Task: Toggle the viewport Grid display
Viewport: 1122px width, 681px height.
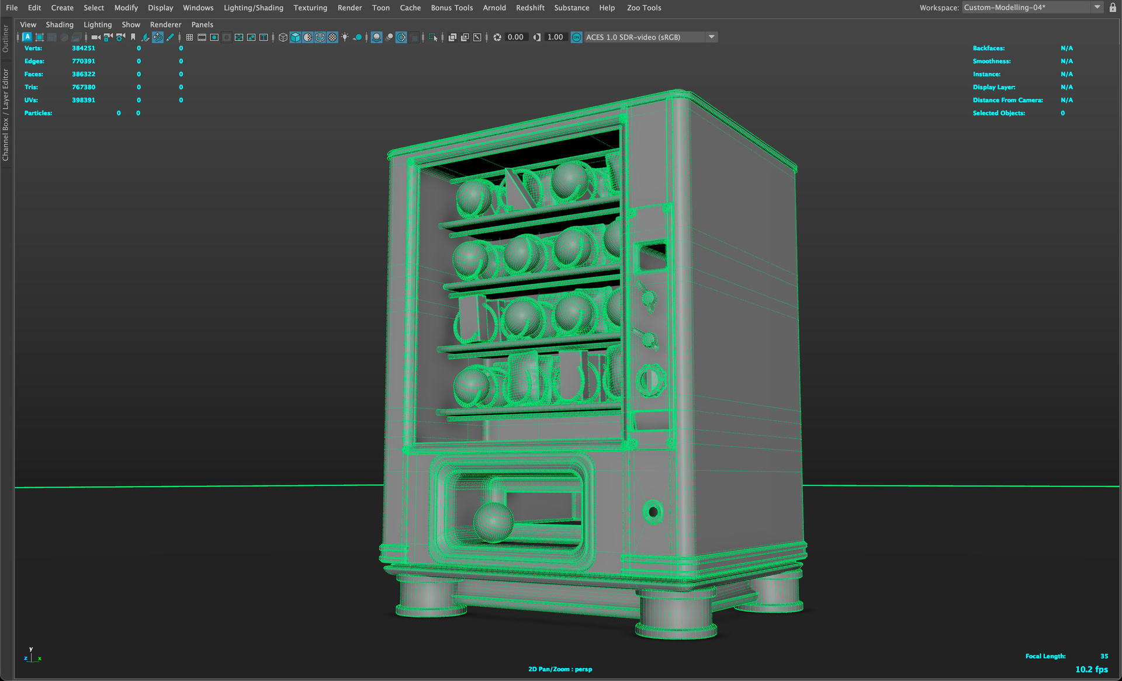Action: pos(189,37)
